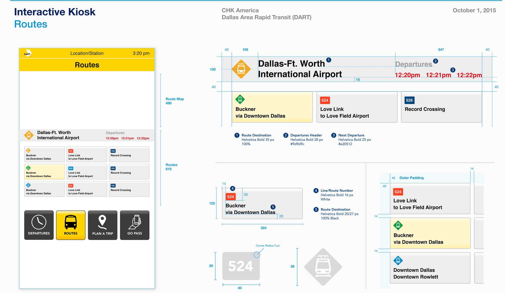Click the large orange train diamond icon
This screenshot has height=293, width=505.
[x=241, y=69]
